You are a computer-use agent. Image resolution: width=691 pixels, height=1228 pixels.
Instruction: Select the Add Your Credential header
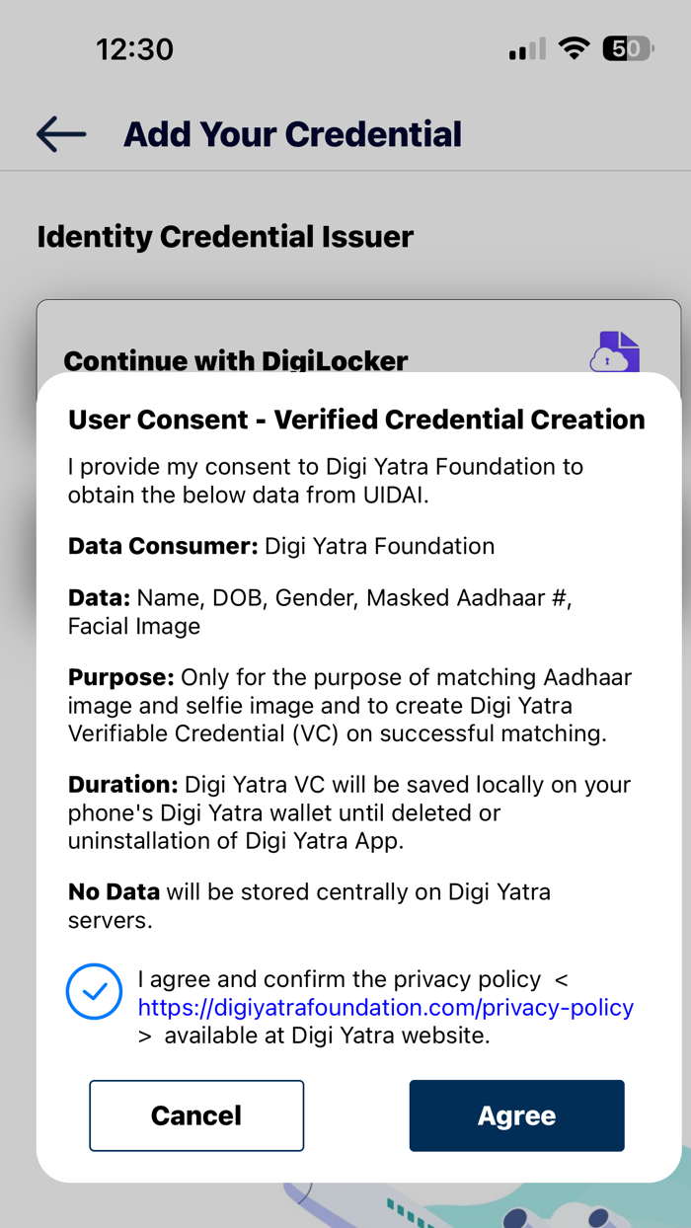291,133
